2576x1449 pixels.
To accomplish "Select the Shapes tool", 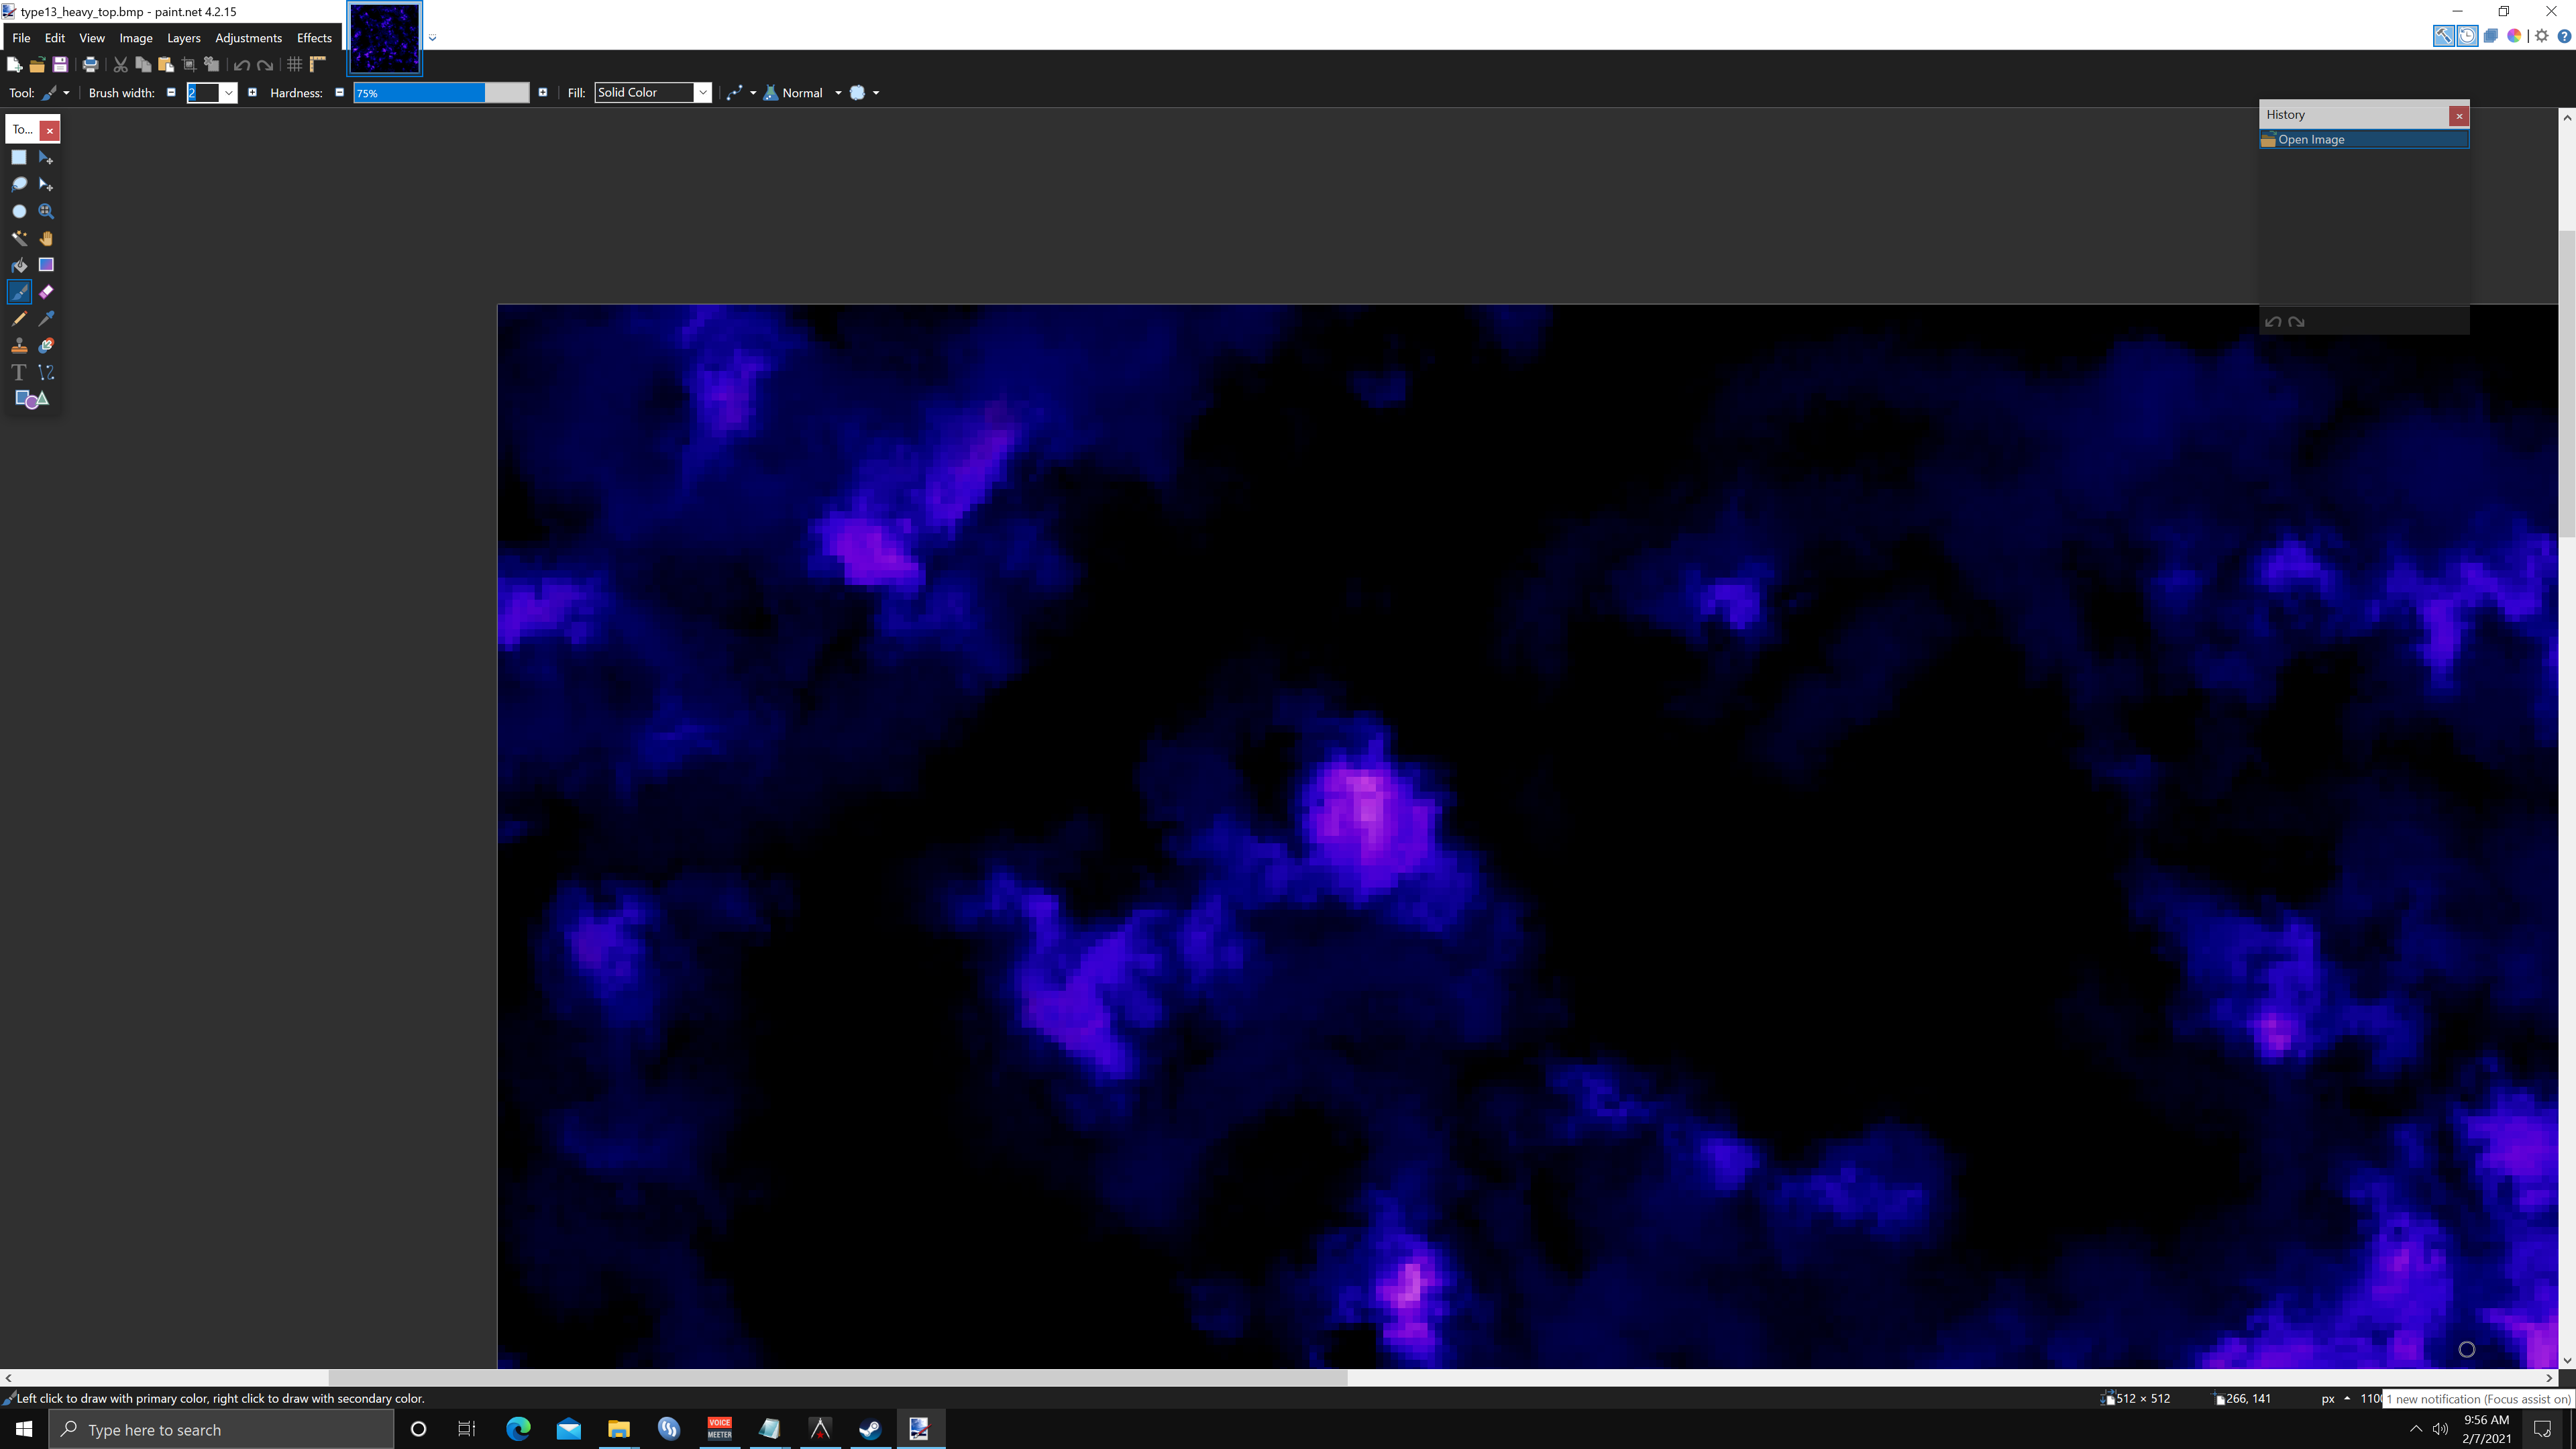I will (x=32, y=399).
